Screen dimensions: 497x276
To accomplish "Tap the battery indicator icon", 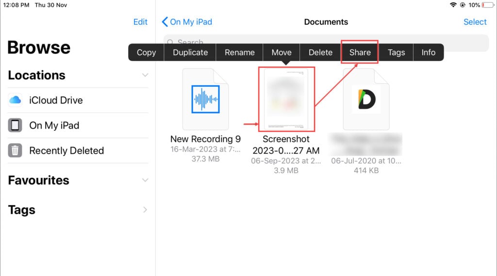I will pyautogui.click(x=487, y=5).
